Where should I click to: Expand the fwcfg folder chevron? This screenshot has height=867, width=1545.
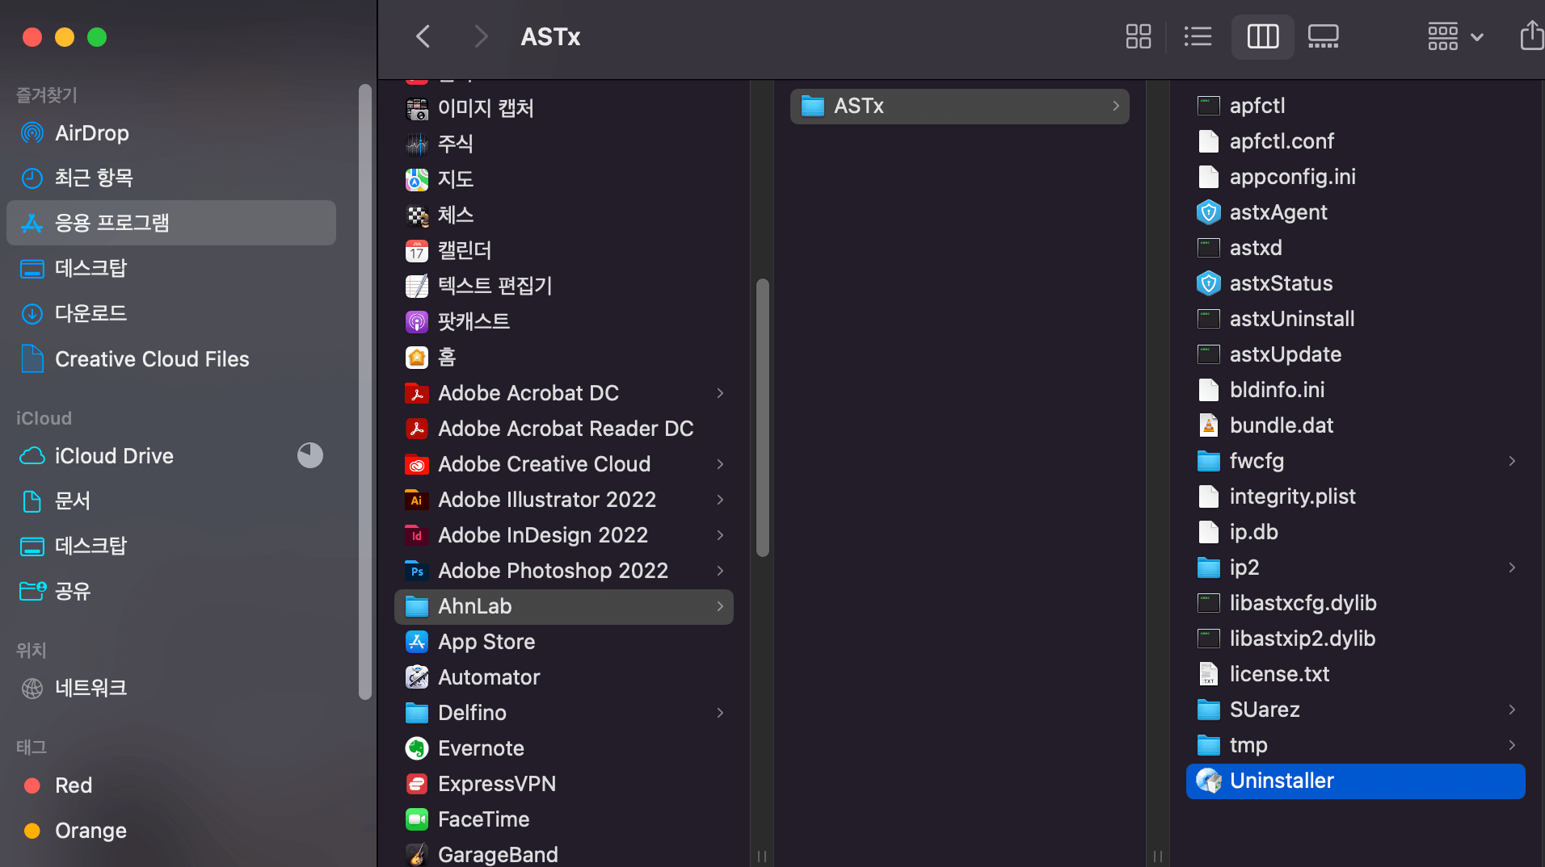pos(1512,461)
